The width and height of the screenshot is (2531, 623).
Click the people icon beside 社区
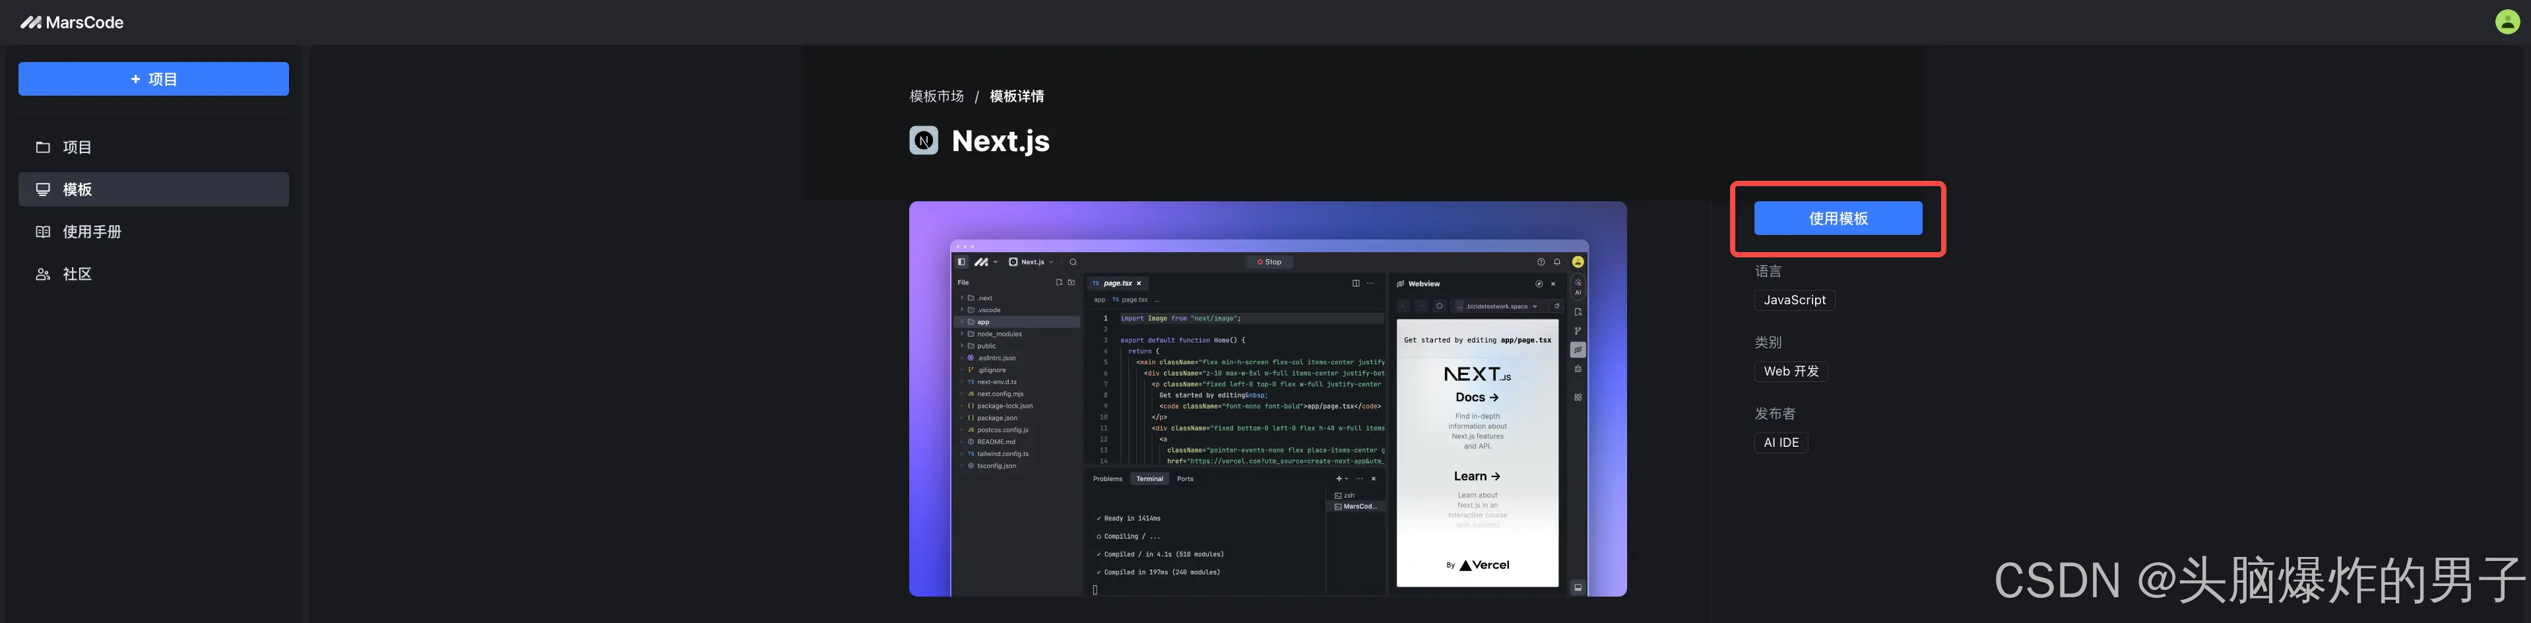tap(44, 274)
